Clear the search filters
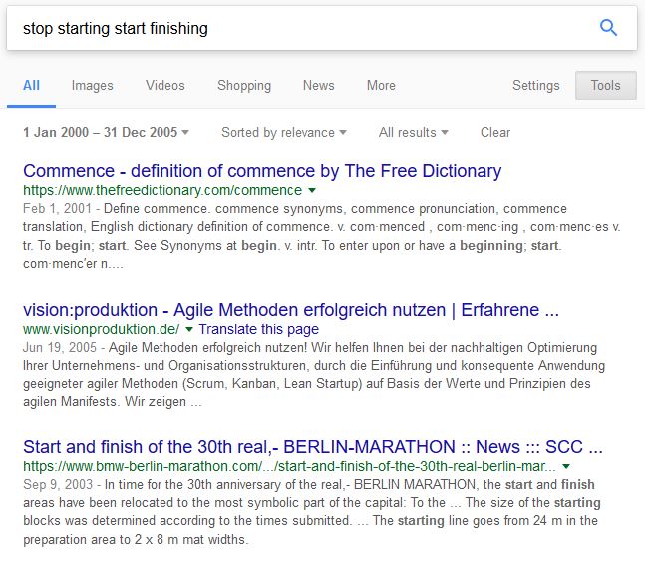 coord(495,132)
